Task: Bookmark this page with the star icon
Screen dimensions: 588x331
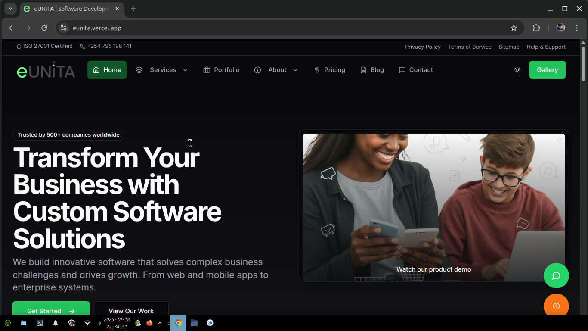Action: pos(514,28)
